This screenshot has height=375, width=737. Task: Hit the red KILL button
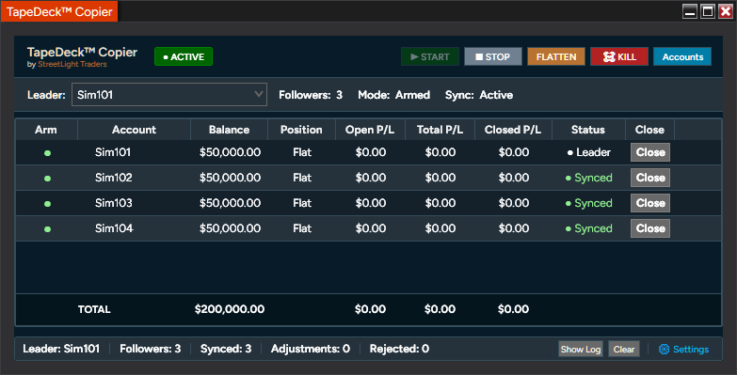(619, 56)
